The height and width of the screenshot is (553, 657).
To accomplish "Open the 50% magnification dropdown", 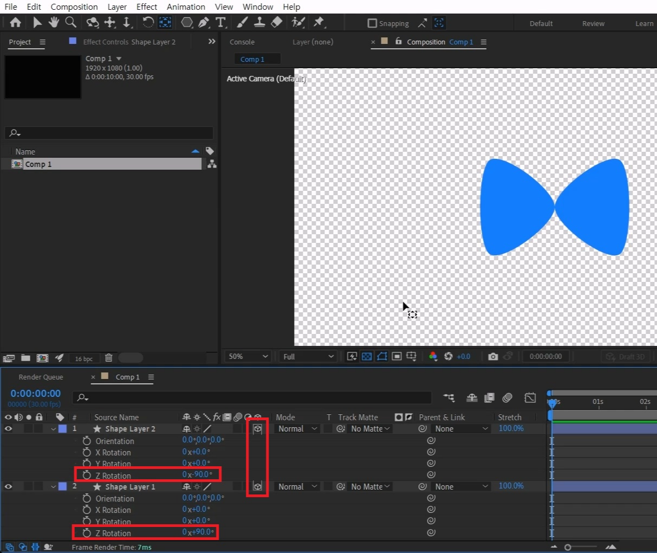I will coord(248,356).
